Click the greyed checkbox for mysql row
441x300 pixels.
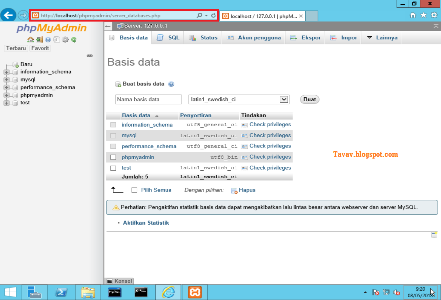point(113,136)
